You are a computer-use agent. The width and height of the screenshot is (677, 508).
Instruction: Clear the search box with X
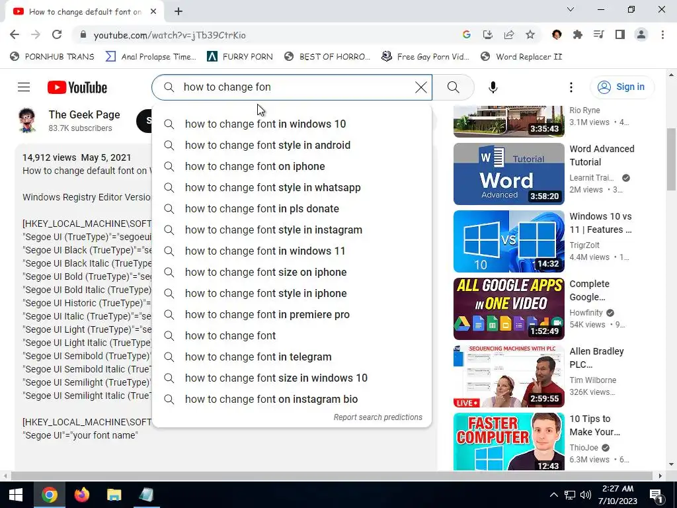tap(420, 87)
